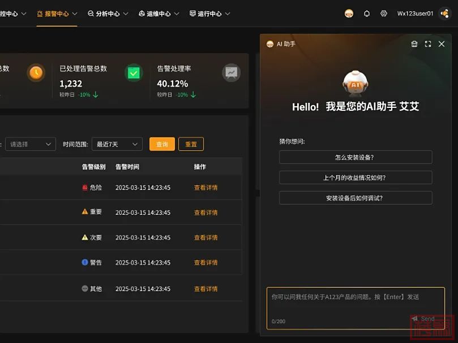This screenshot has height=343, width=458.
Task: Click the clear chat history icon
Action: 414,44
